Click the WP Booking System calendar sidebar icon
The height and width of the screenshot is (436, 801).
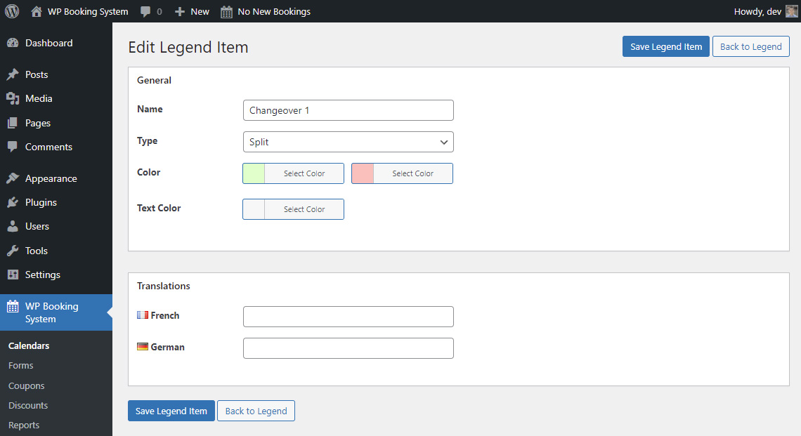click(x=13, y=306)
